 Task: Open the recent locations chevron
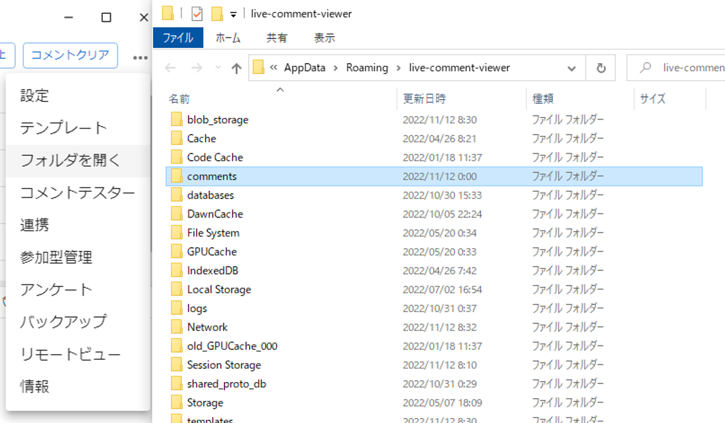(x=217, y=68)
